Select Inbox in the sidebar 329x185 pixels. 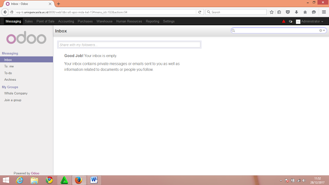click(x=26, y=60)
